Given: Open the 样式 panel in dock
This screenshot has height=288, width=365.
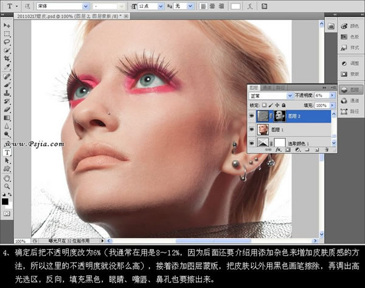Looking at the screenshot, I should click(x=350, y=47).
